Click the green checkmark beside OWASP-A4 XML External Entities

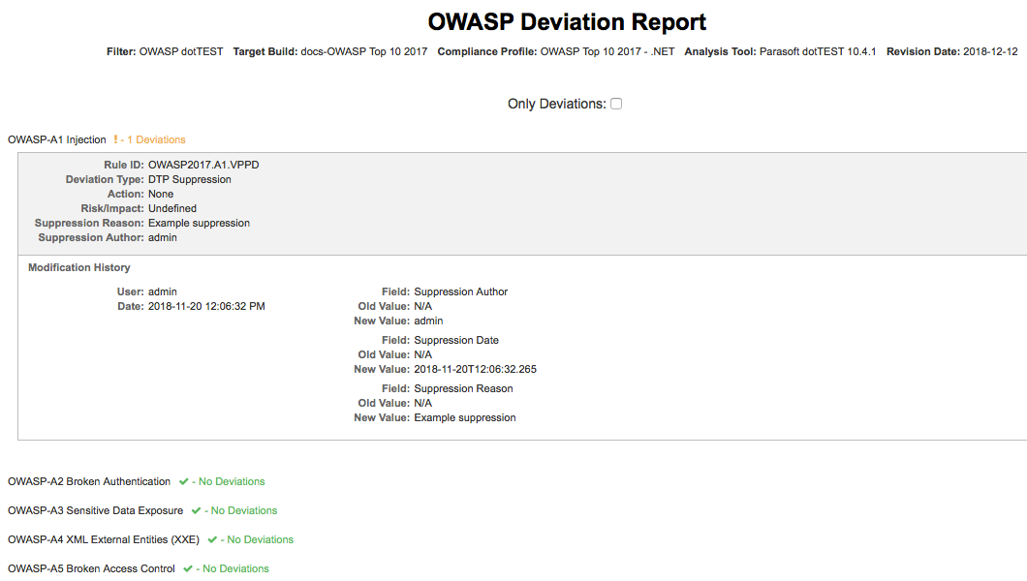212,539
